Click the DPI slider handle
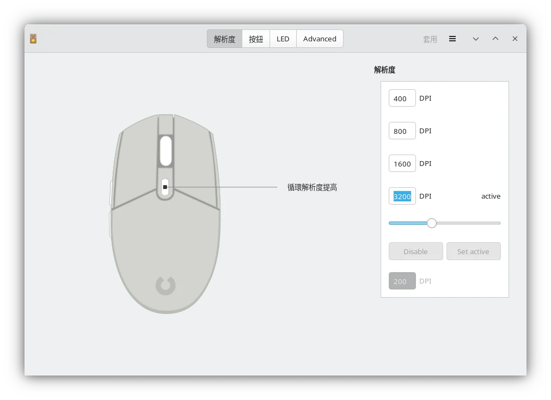The height and width of the screenshot is (400, 551). click(x=432, y=223)
